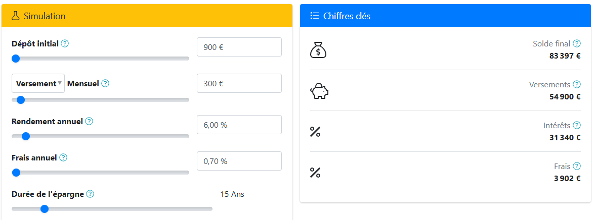Click help icon next to Dépôt initial
The image size is (596, 220).
click(x=65, y=43)
